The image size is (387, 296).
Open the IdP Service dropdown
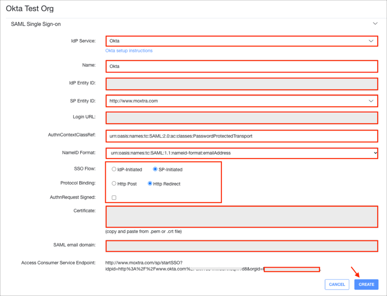coord(242,41)
